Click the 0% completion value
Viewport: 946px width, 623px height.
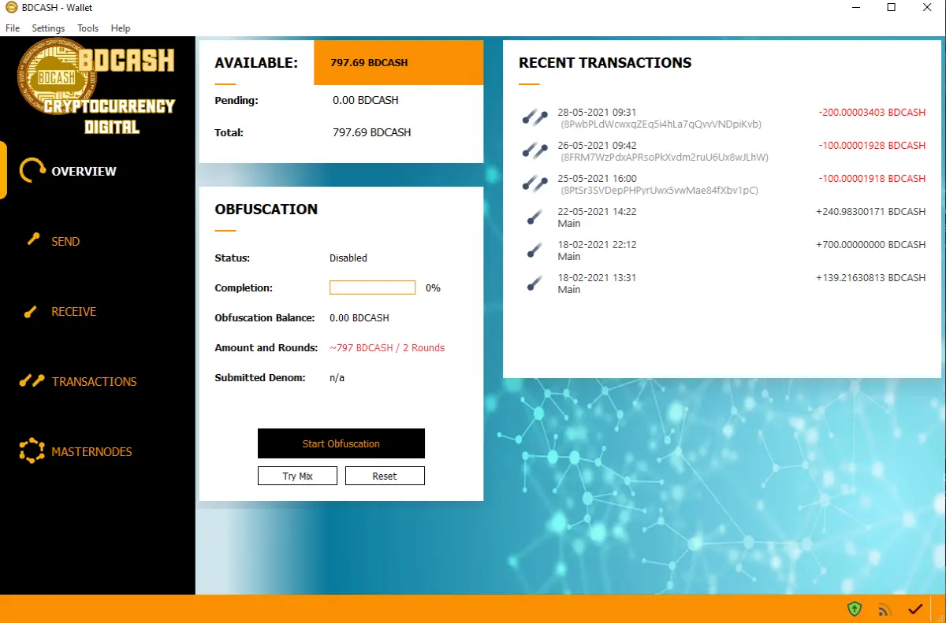[433, 287]
